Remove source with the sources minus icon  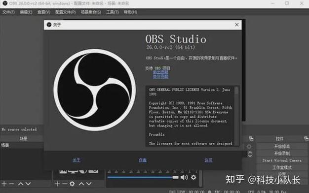point(65,184)
